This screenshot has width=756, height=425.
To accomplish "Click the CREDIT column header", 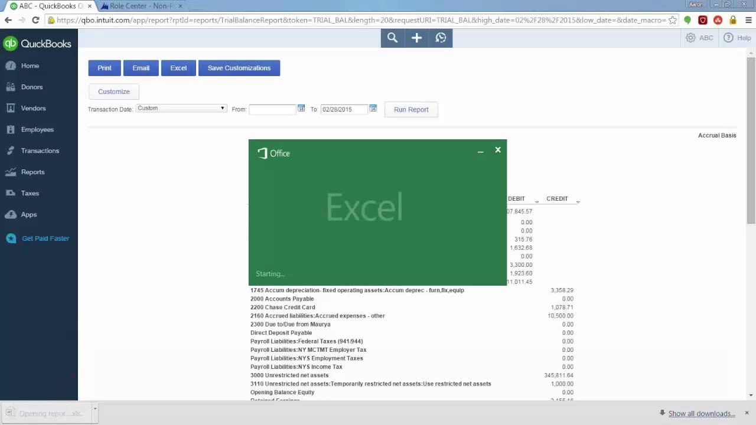I will (557, 199).
